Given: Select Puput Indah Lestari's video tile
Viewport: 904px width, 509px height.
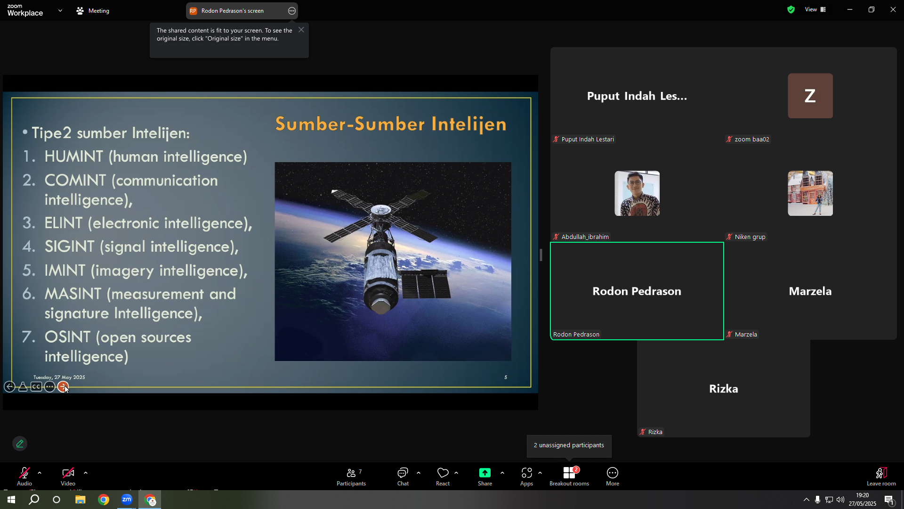Looking at the screenshot, I should point(637,96).
